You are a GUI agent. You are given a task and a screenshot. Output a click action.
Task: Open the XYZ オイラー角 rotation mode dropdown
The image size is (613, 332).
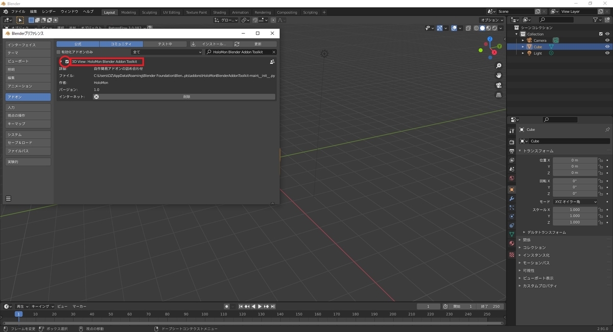[575, 202]
